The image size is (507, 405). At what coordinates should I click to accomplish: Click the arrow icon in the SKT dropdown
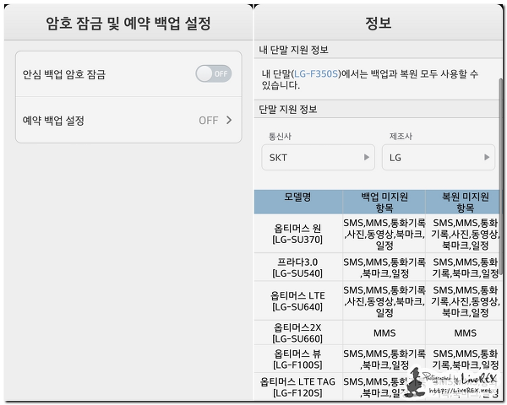click(x=367, y=157)
